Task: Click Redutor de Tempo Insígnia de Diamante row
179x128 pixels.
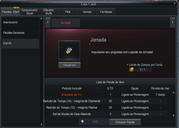Action: pos(109,101)
